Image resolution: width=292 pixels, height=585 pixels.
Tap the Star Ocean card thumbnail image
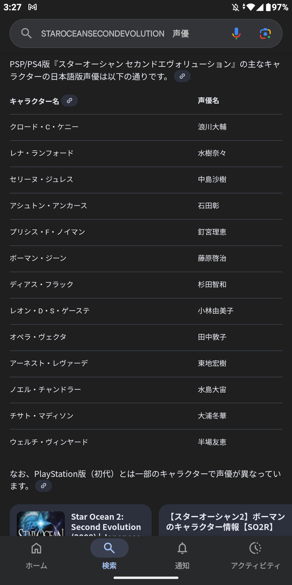click(41, 524)
